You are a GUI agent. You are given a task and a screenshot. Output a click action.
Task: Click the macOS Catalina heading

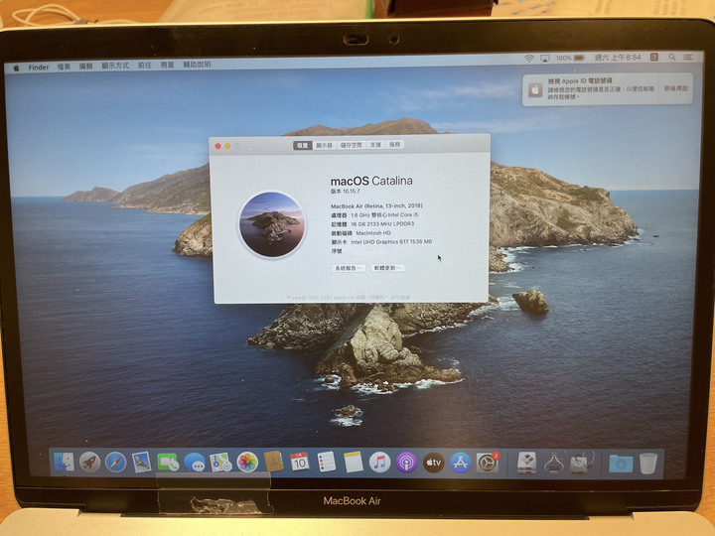click(x=371, y=181)
